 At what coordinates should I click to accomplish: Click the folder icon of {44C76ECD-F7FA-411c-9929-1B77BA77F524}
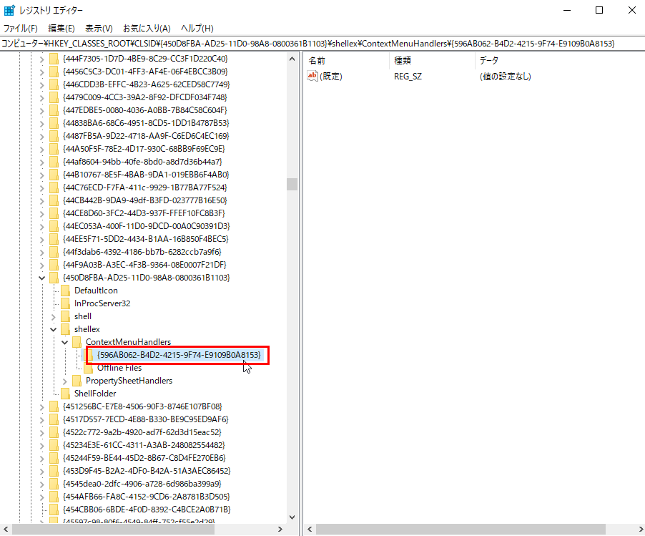pyautogui.click(x=54, y=187)
